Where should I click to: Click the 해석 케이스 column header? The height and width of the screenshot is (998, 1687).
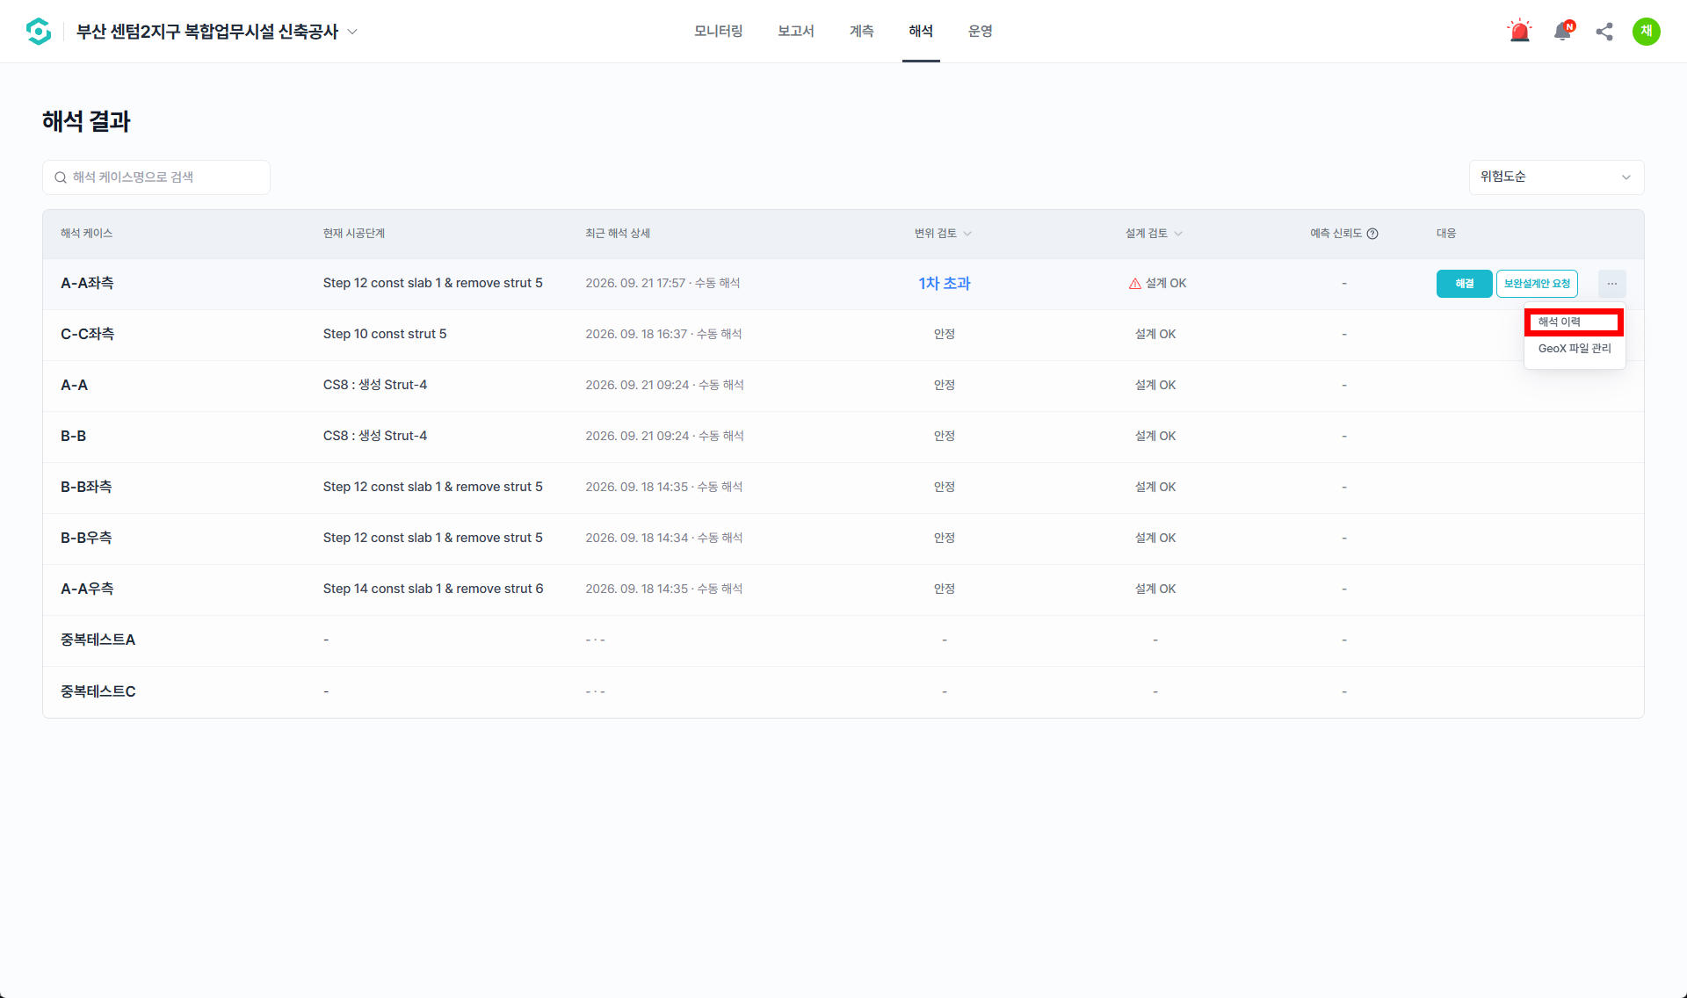[86, 234]
